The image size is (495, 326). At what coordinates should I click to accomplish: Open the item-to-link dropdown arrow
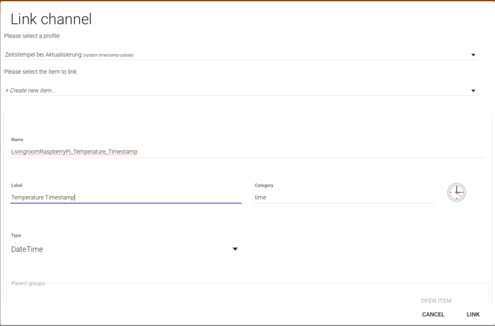[473, 91]
